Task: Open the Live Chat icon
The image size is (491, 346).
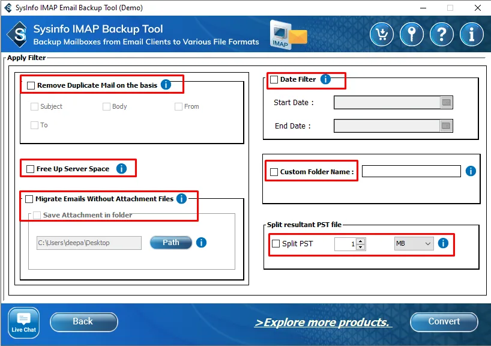Action: (24, 323)
